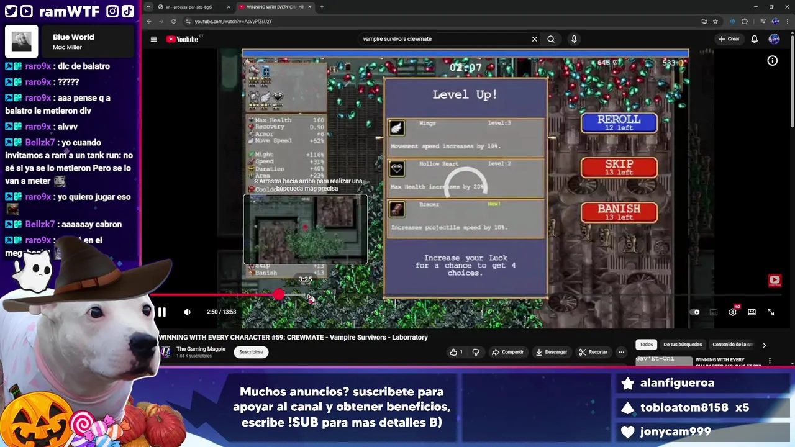Share the video via Compartir
The height and width of the screenshot is (447, 795).
pos(507,352)
